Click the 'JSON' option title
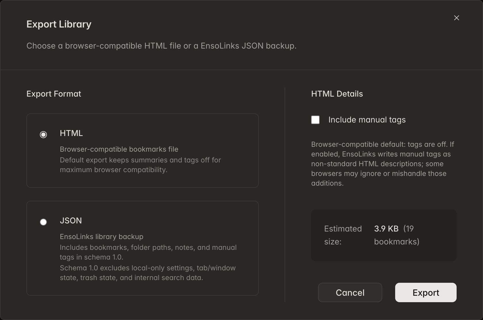This screenshot has width=483, height=320. [x=71, y=220]
